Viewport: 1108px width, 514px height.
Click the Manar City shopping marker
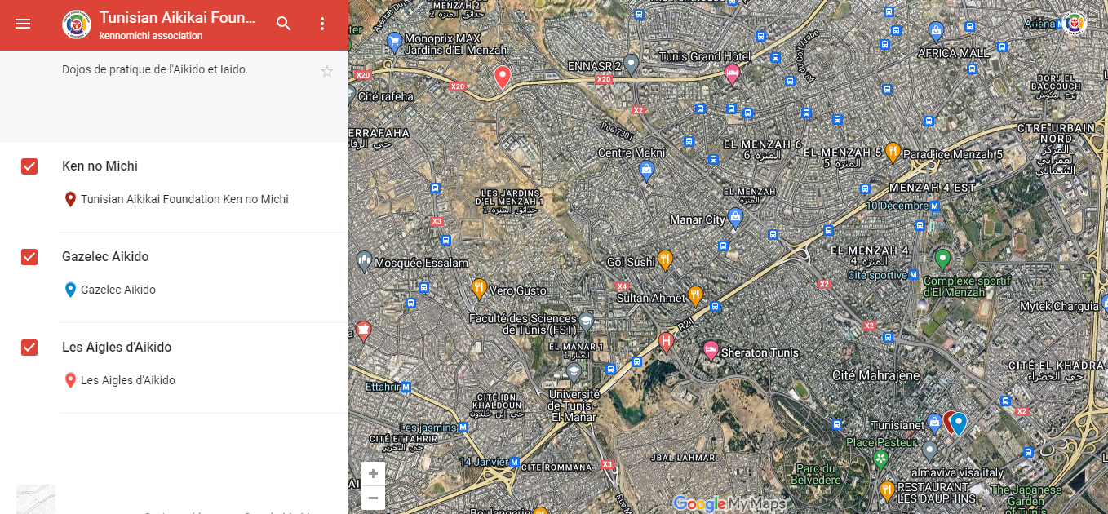click(735, 217)
